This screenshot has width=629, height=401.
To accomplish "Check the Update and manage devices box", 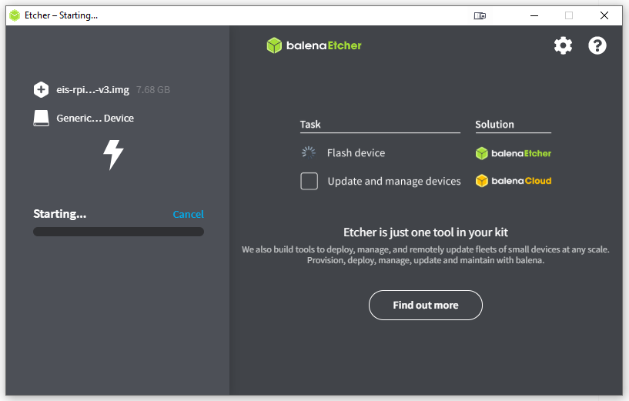I will point(309,182).
